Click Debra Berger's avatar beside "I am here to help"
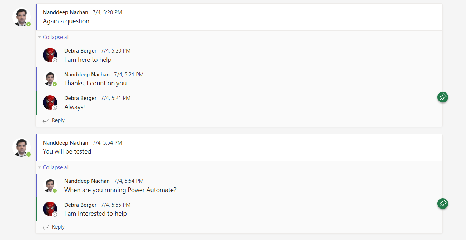The height and width of the screenshot is (240, 466). (x=50, y=55)
